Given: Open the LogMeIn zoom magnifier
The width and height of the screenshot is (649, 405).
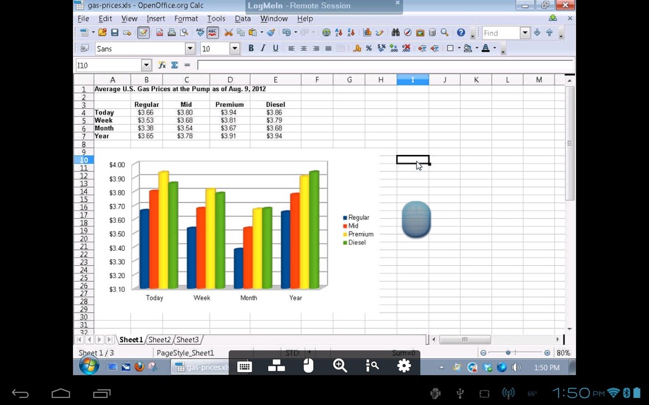Looking at the screenshot, I should coord(340,365).
